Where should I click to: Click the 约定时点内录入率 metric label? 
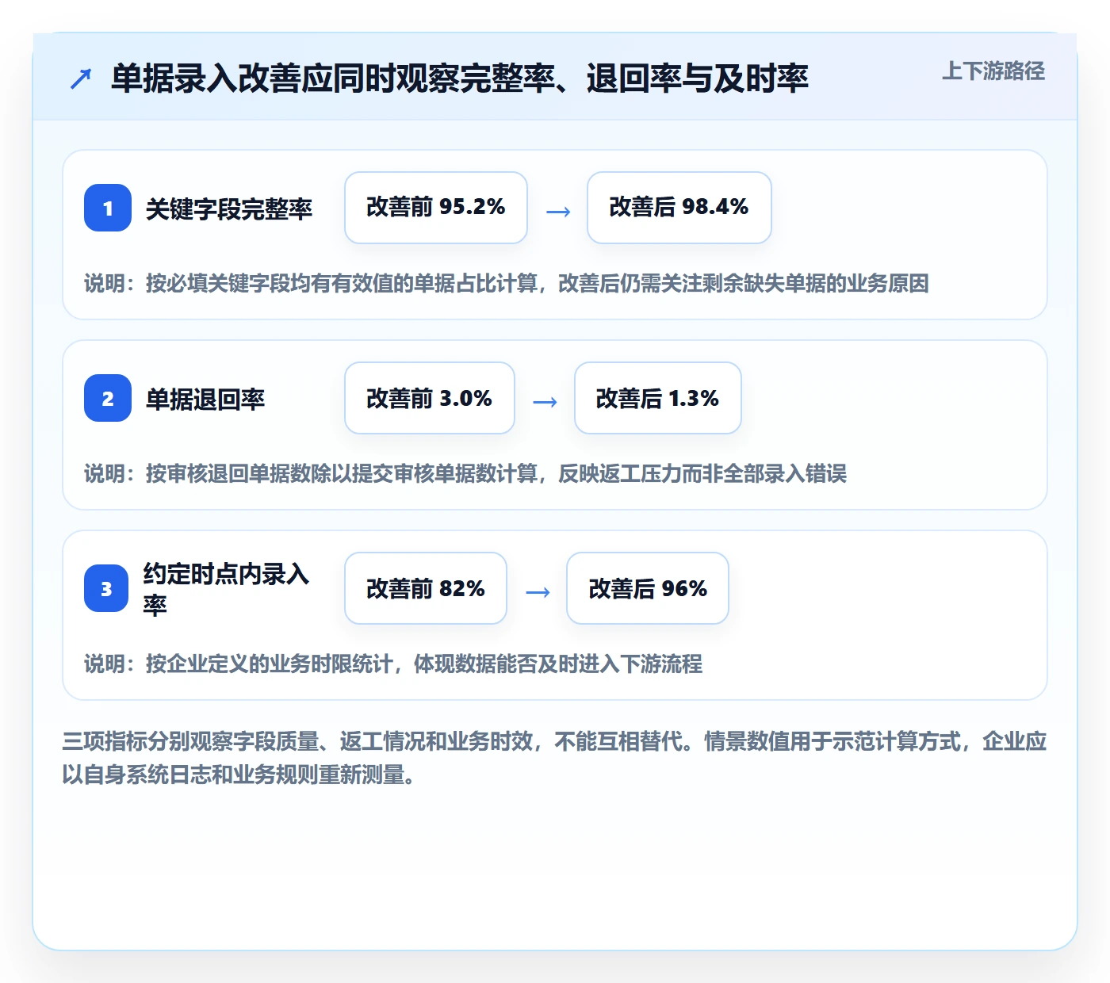(226, 588)
